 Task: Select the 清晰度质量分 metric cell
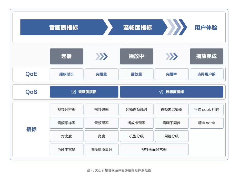102,149
